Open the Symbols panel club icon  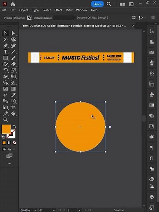152,94
